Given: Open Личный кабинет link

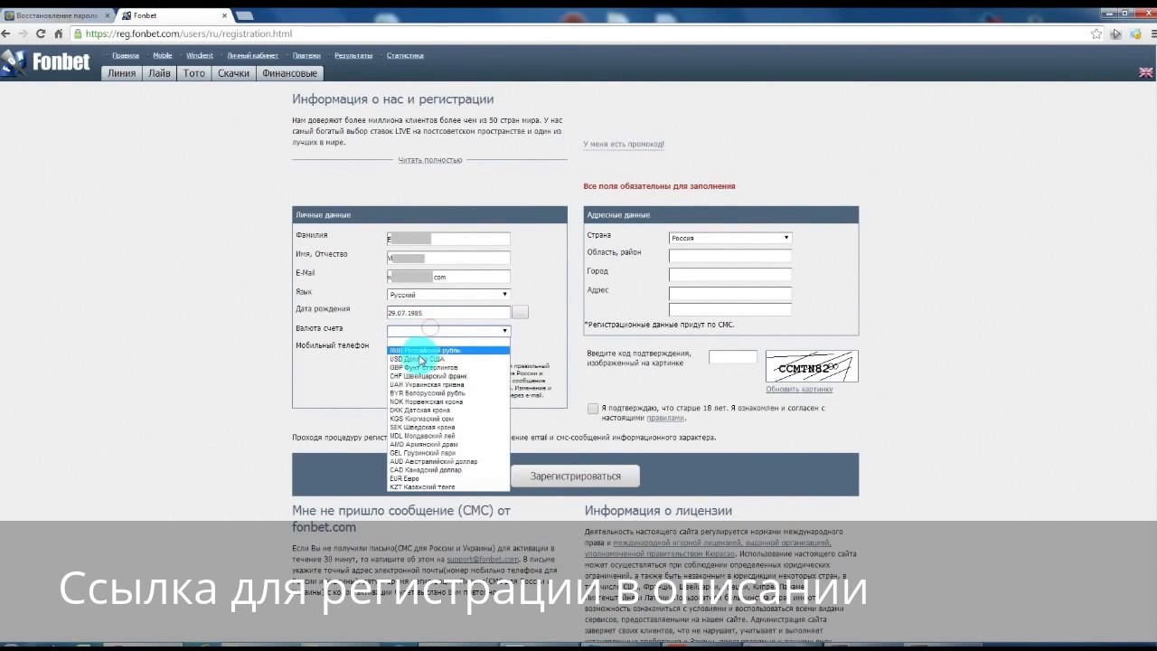Looking at the screenshot, I should [x=253, y=55].
